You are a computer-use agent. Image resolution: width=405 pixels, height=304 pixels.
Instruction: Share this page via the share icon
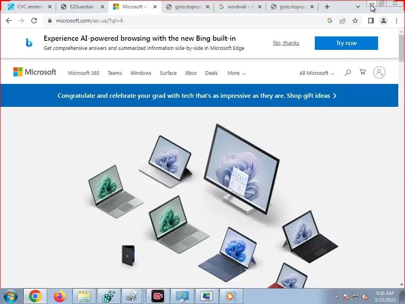343,21
